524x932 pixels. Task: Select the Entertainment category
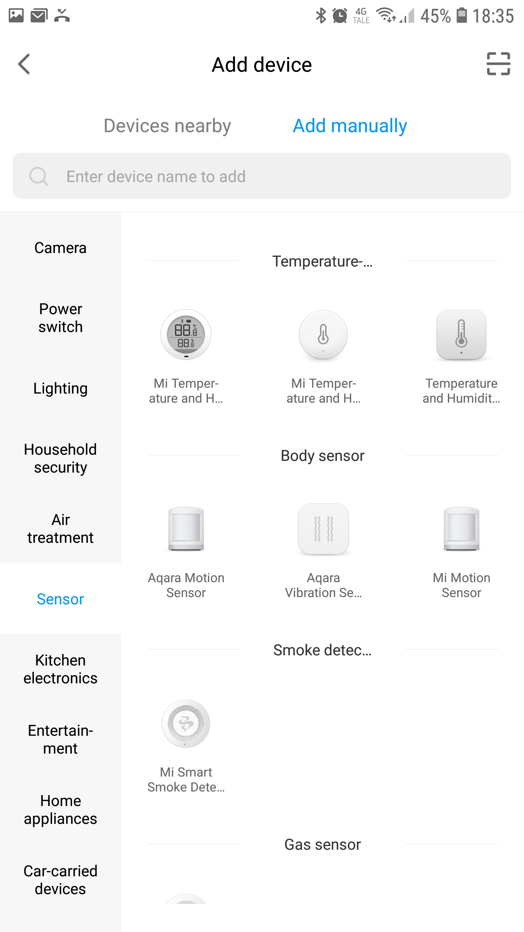point(60,739)
